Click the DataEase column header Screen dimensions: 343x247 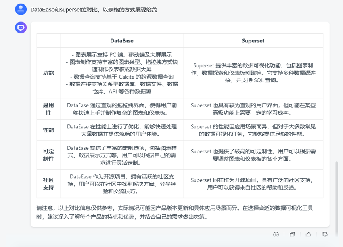point(122,40)
